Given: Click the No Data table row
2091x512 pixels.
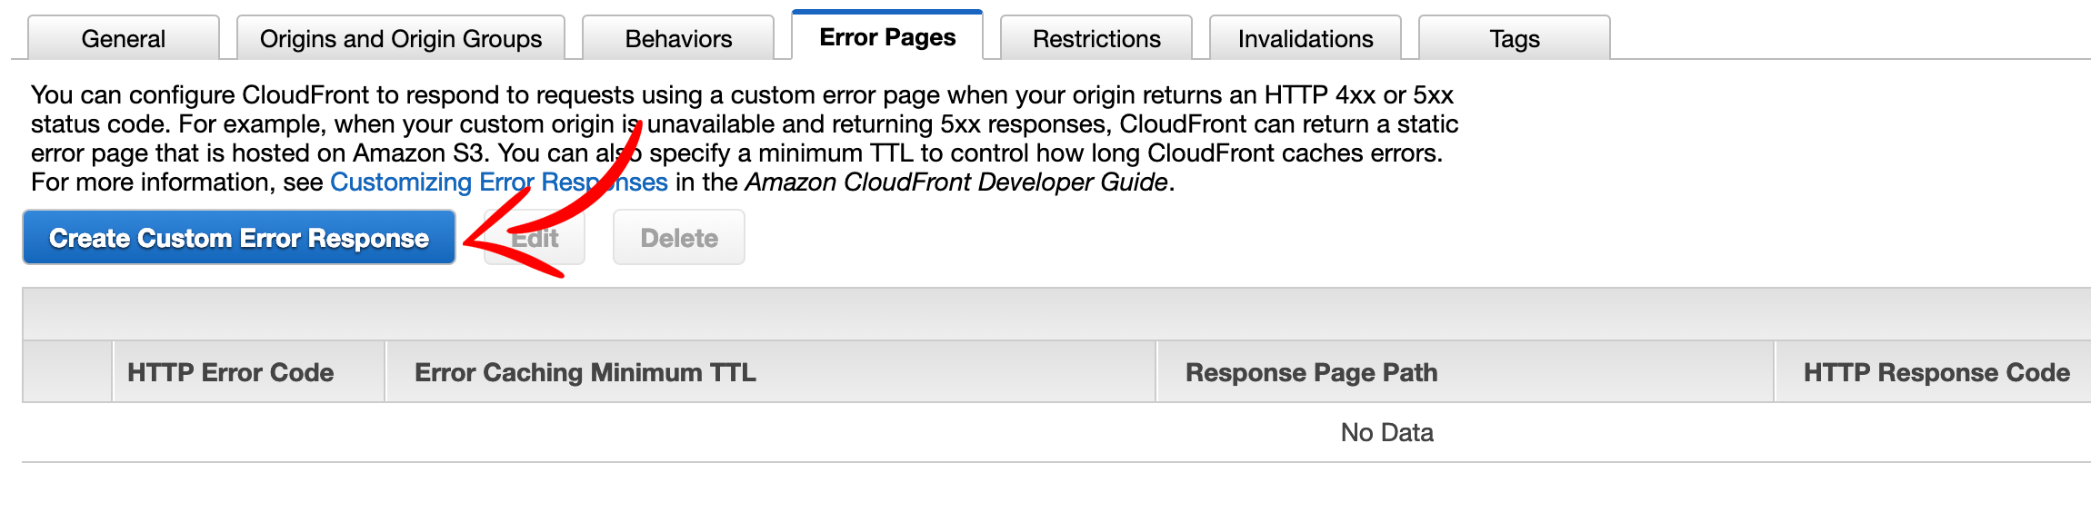Looking at the screenshot, I should pyautogui.click(x=1056, y=432).
